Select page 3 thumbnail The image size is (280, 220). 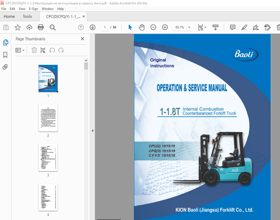[48, 158]
